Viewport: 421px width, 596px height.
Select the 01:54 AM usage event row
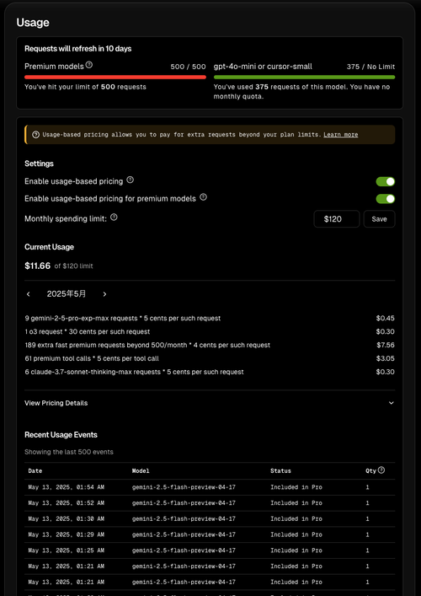pyautogui.click(x=210, y=487)
